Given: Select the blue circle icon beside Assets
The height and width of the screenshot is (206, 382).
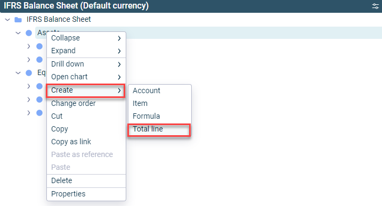Looking at the screenshot, I should coord(29,33).
